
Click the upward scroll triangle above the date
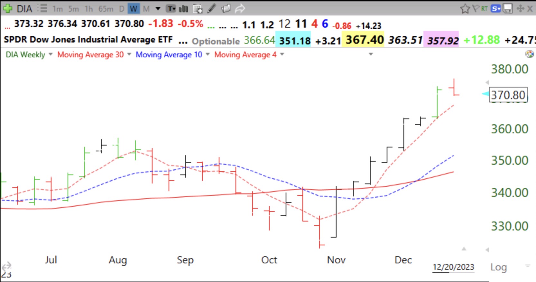click(x=464, y=249)
